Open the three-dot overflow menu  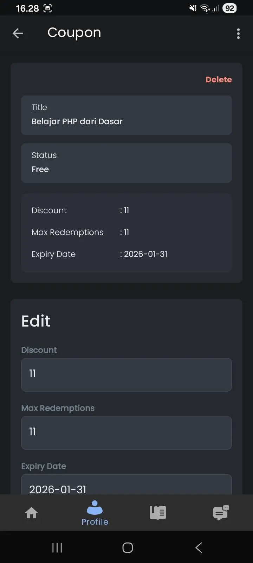238,33
